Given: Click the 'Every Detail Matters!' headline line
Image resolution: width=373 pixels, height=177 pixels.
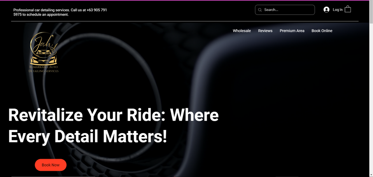Looking at the screenshot, I should [x=88, y=136].
